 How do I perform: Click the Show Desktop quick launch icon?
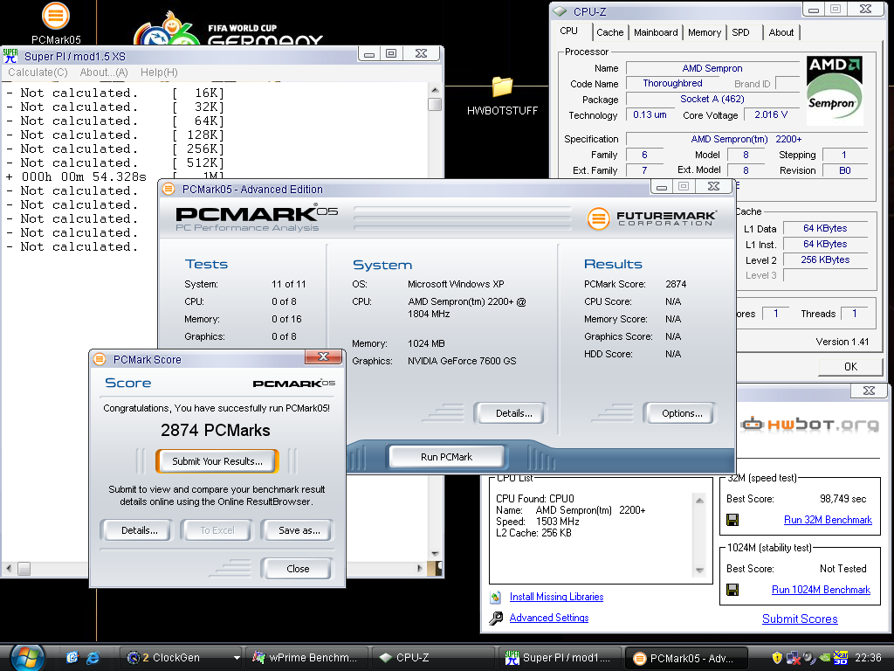click(72, 658)
